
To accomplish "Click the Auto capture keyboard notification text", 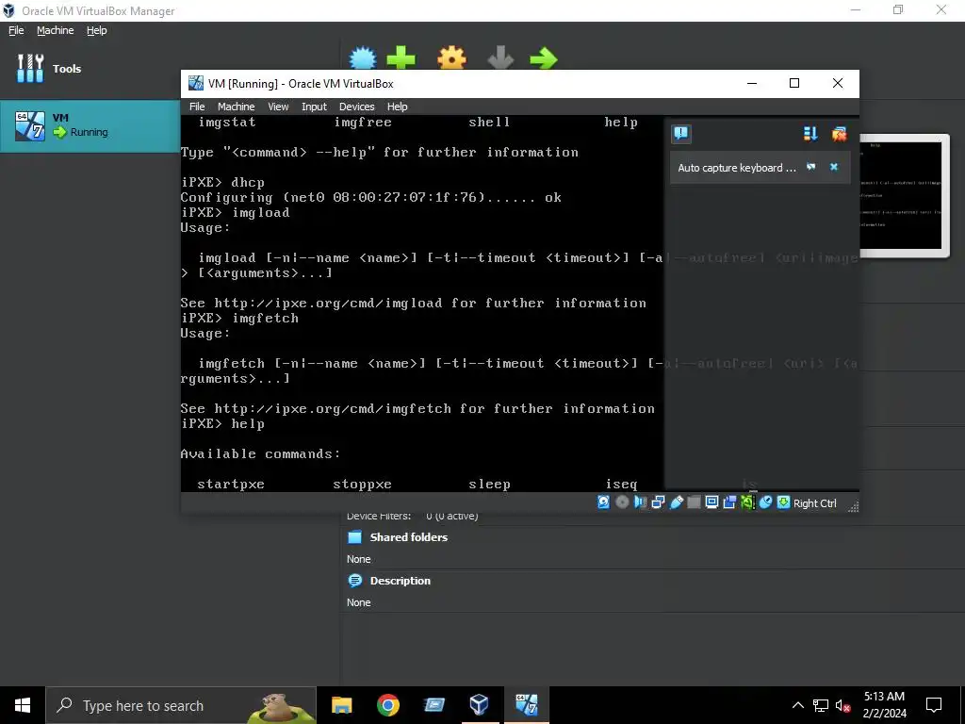I will tap(737, 168).
